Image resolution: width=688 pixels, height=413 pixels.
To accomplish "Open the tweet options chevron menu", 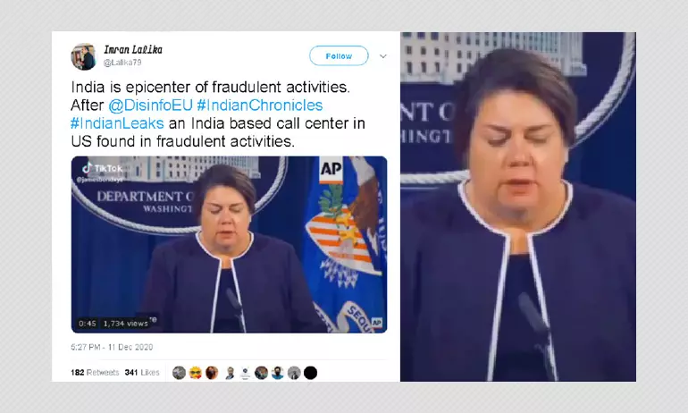I will point(383,56).
